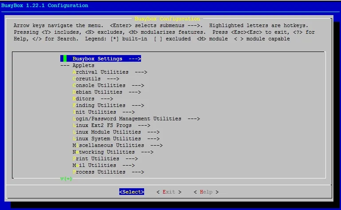This screenshot has height=210, width=341.
Task: Open the Debian Utilities submenu
Action: (107, 92)
